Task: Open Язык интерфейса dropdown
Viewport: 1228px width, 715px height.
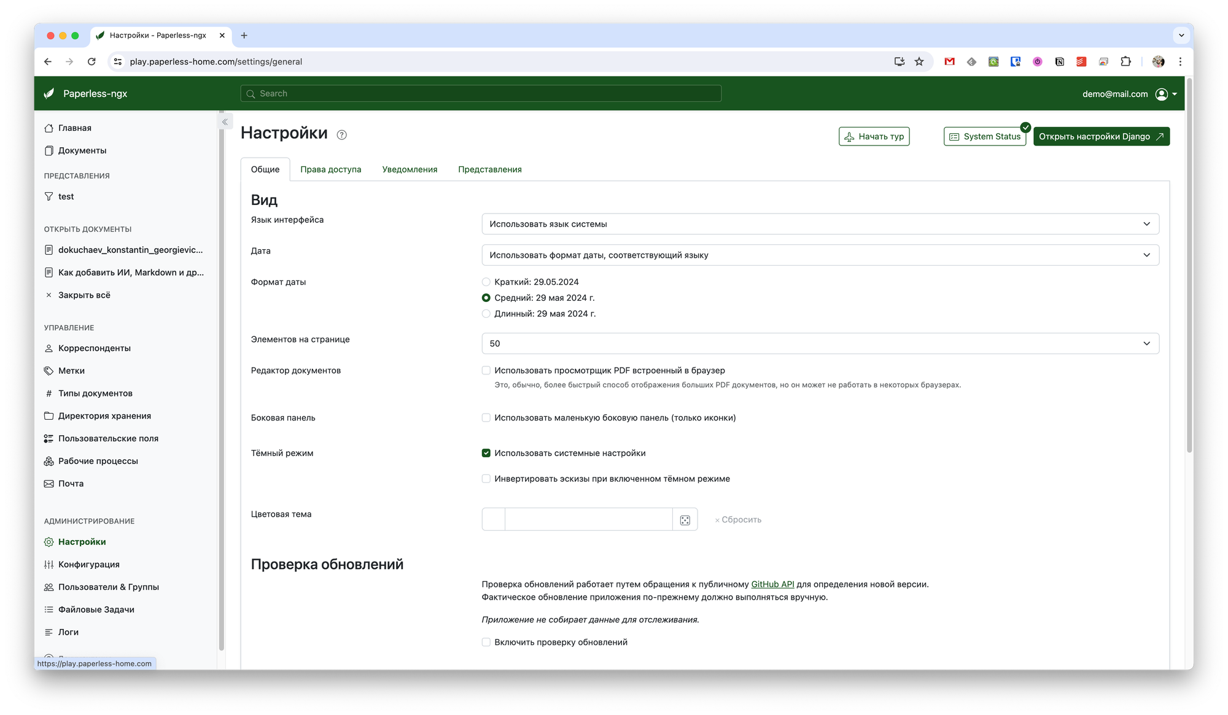Action: (x=820, y=224)
